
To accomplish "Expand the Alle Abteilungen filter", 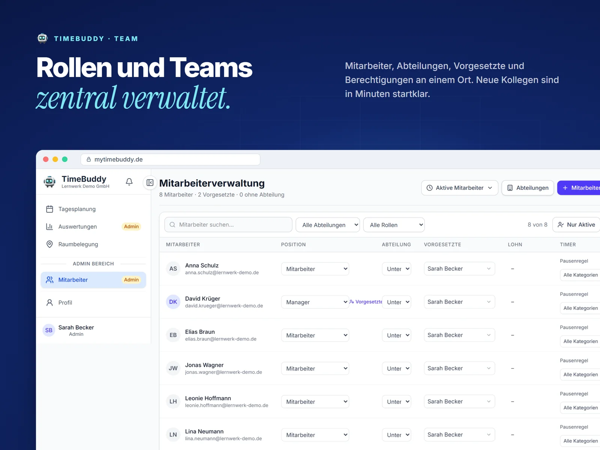I will point(328,225).
